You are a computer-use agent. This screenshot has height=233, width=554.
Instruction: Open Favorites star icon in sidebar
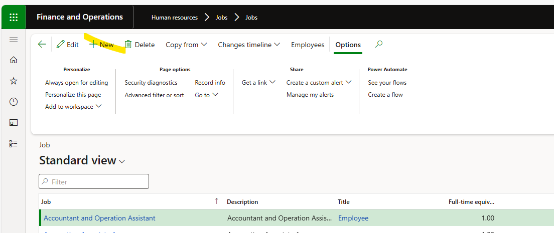point(14,81)
